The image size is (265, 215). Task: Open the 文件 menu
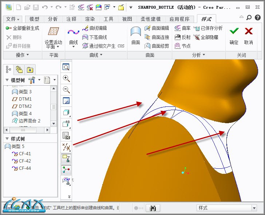coord(12,19)
